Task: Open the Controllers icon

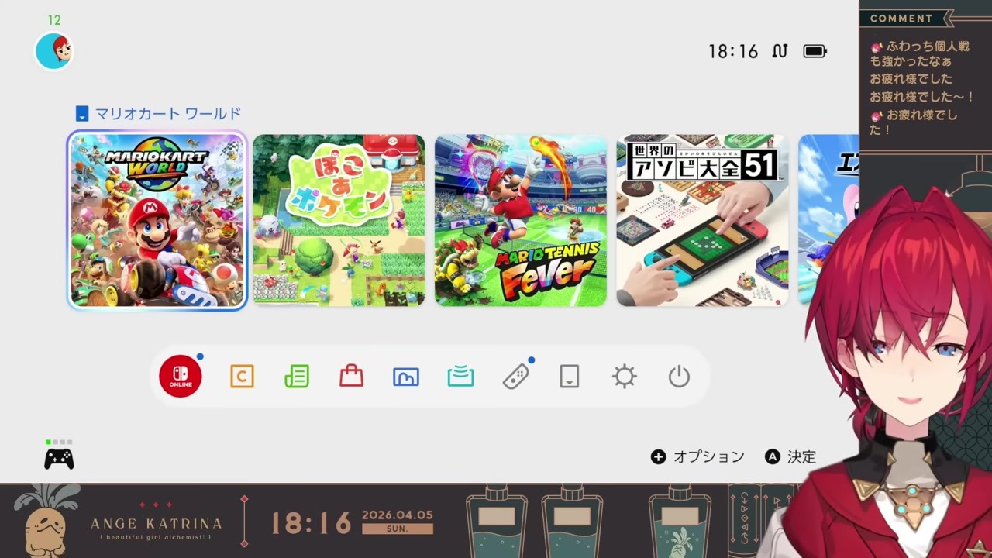Action: [x=515, y=377]
